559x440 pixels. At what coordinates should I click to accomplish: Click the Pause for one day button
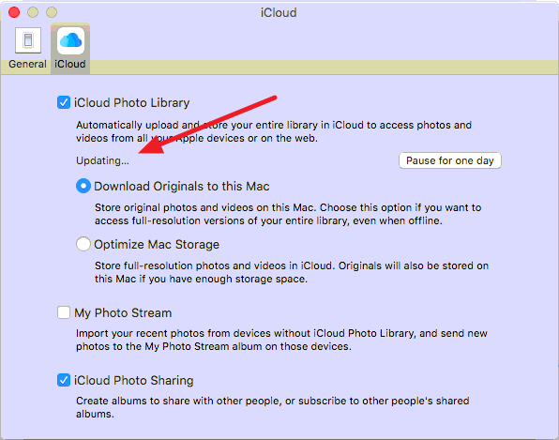pos(450,160)
